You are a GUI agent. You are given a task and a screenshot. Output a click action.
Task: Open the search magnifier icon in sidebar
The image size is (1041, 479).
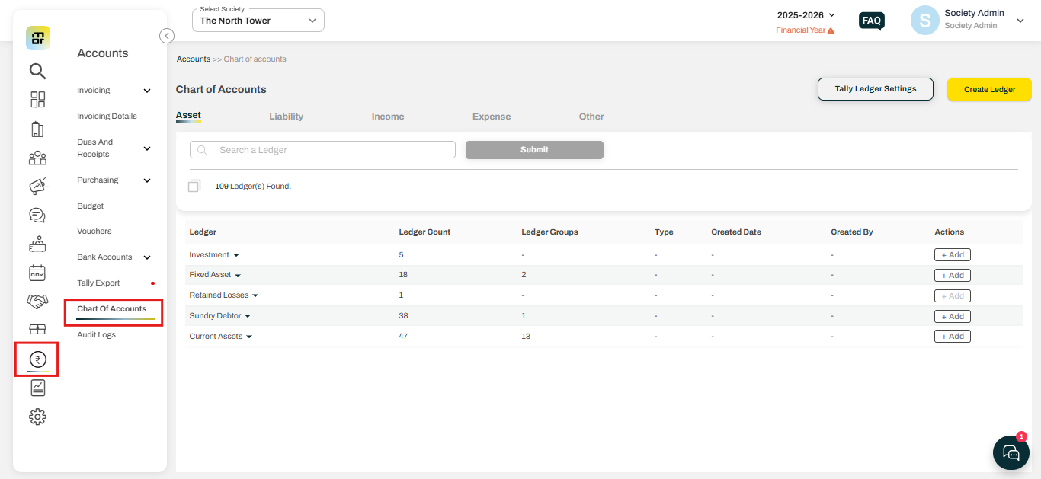37,72
